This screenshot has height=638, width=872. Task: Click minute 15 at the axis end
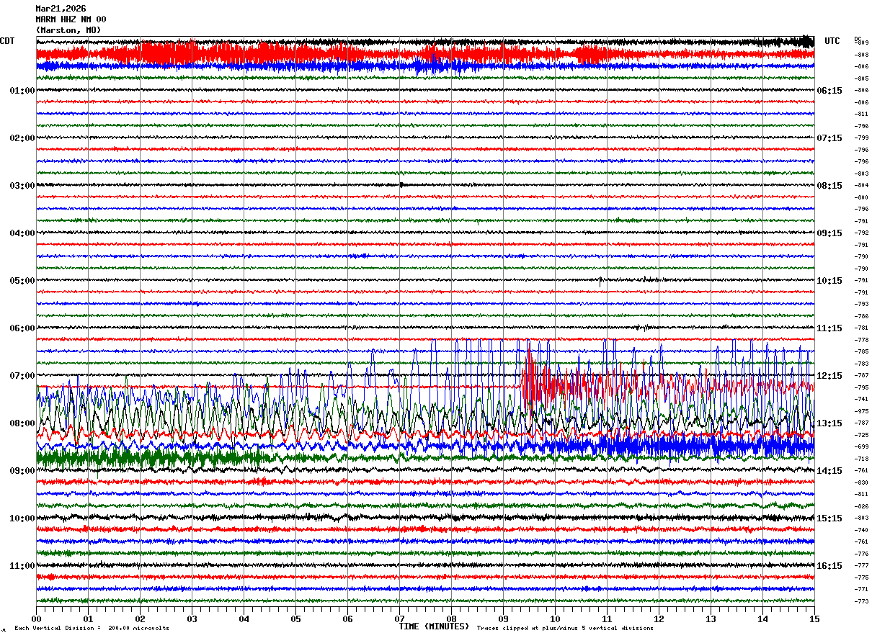(814, 619)
